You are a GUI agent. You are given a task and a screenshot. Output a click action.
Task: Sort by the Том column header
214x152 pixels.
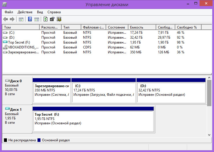pos(21,27)
